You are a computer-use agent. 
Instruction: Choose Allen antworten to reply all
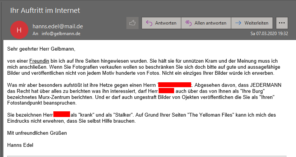tap(206, 23)
